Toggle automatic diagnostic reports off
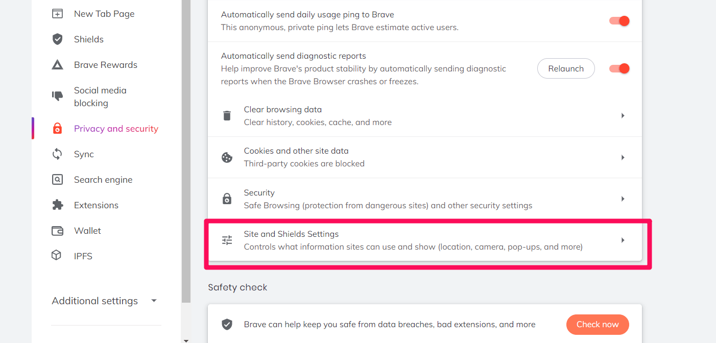 pyautogui.click(x=618, y=68)
